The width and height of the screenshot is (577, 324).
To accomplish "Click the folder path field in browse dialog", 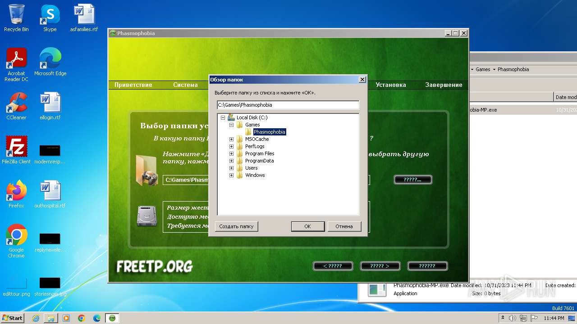I will point(288,105).
